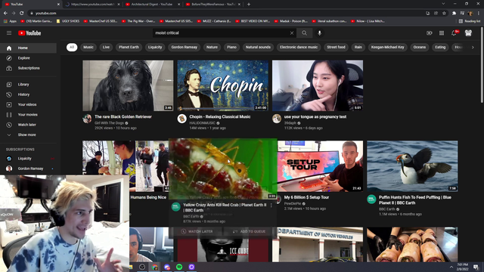Open the Chopin video thumbnail
Screen dimensions: 484x272
click(x=223, y=85)
